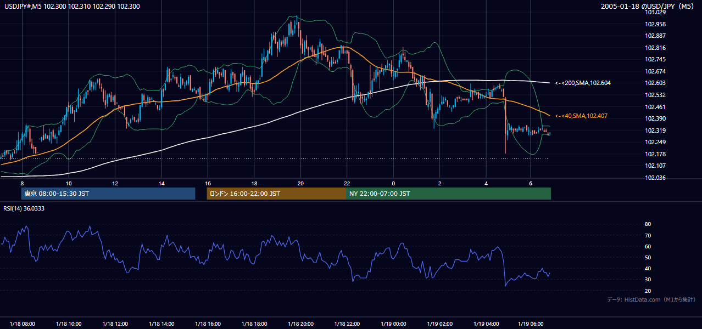Click price axis value 102.390

tap(655, 118)
